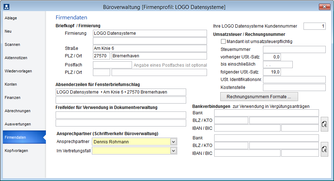Click the Postfach input field
Viewport: 334px width, 181px height.
112,65
